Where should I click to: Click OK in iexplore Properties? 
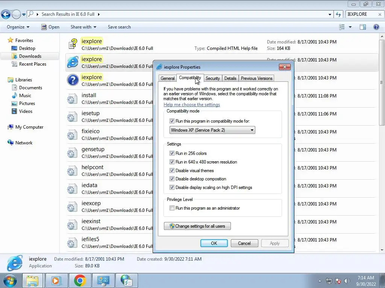pos(214,243)
